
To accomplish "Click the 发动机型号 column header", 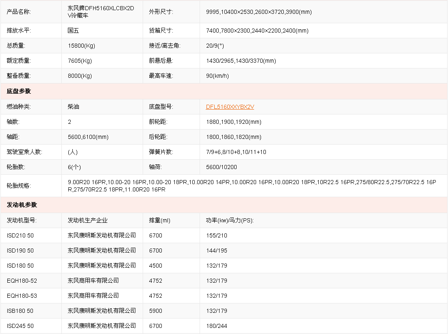I will (x=22, y=220).
